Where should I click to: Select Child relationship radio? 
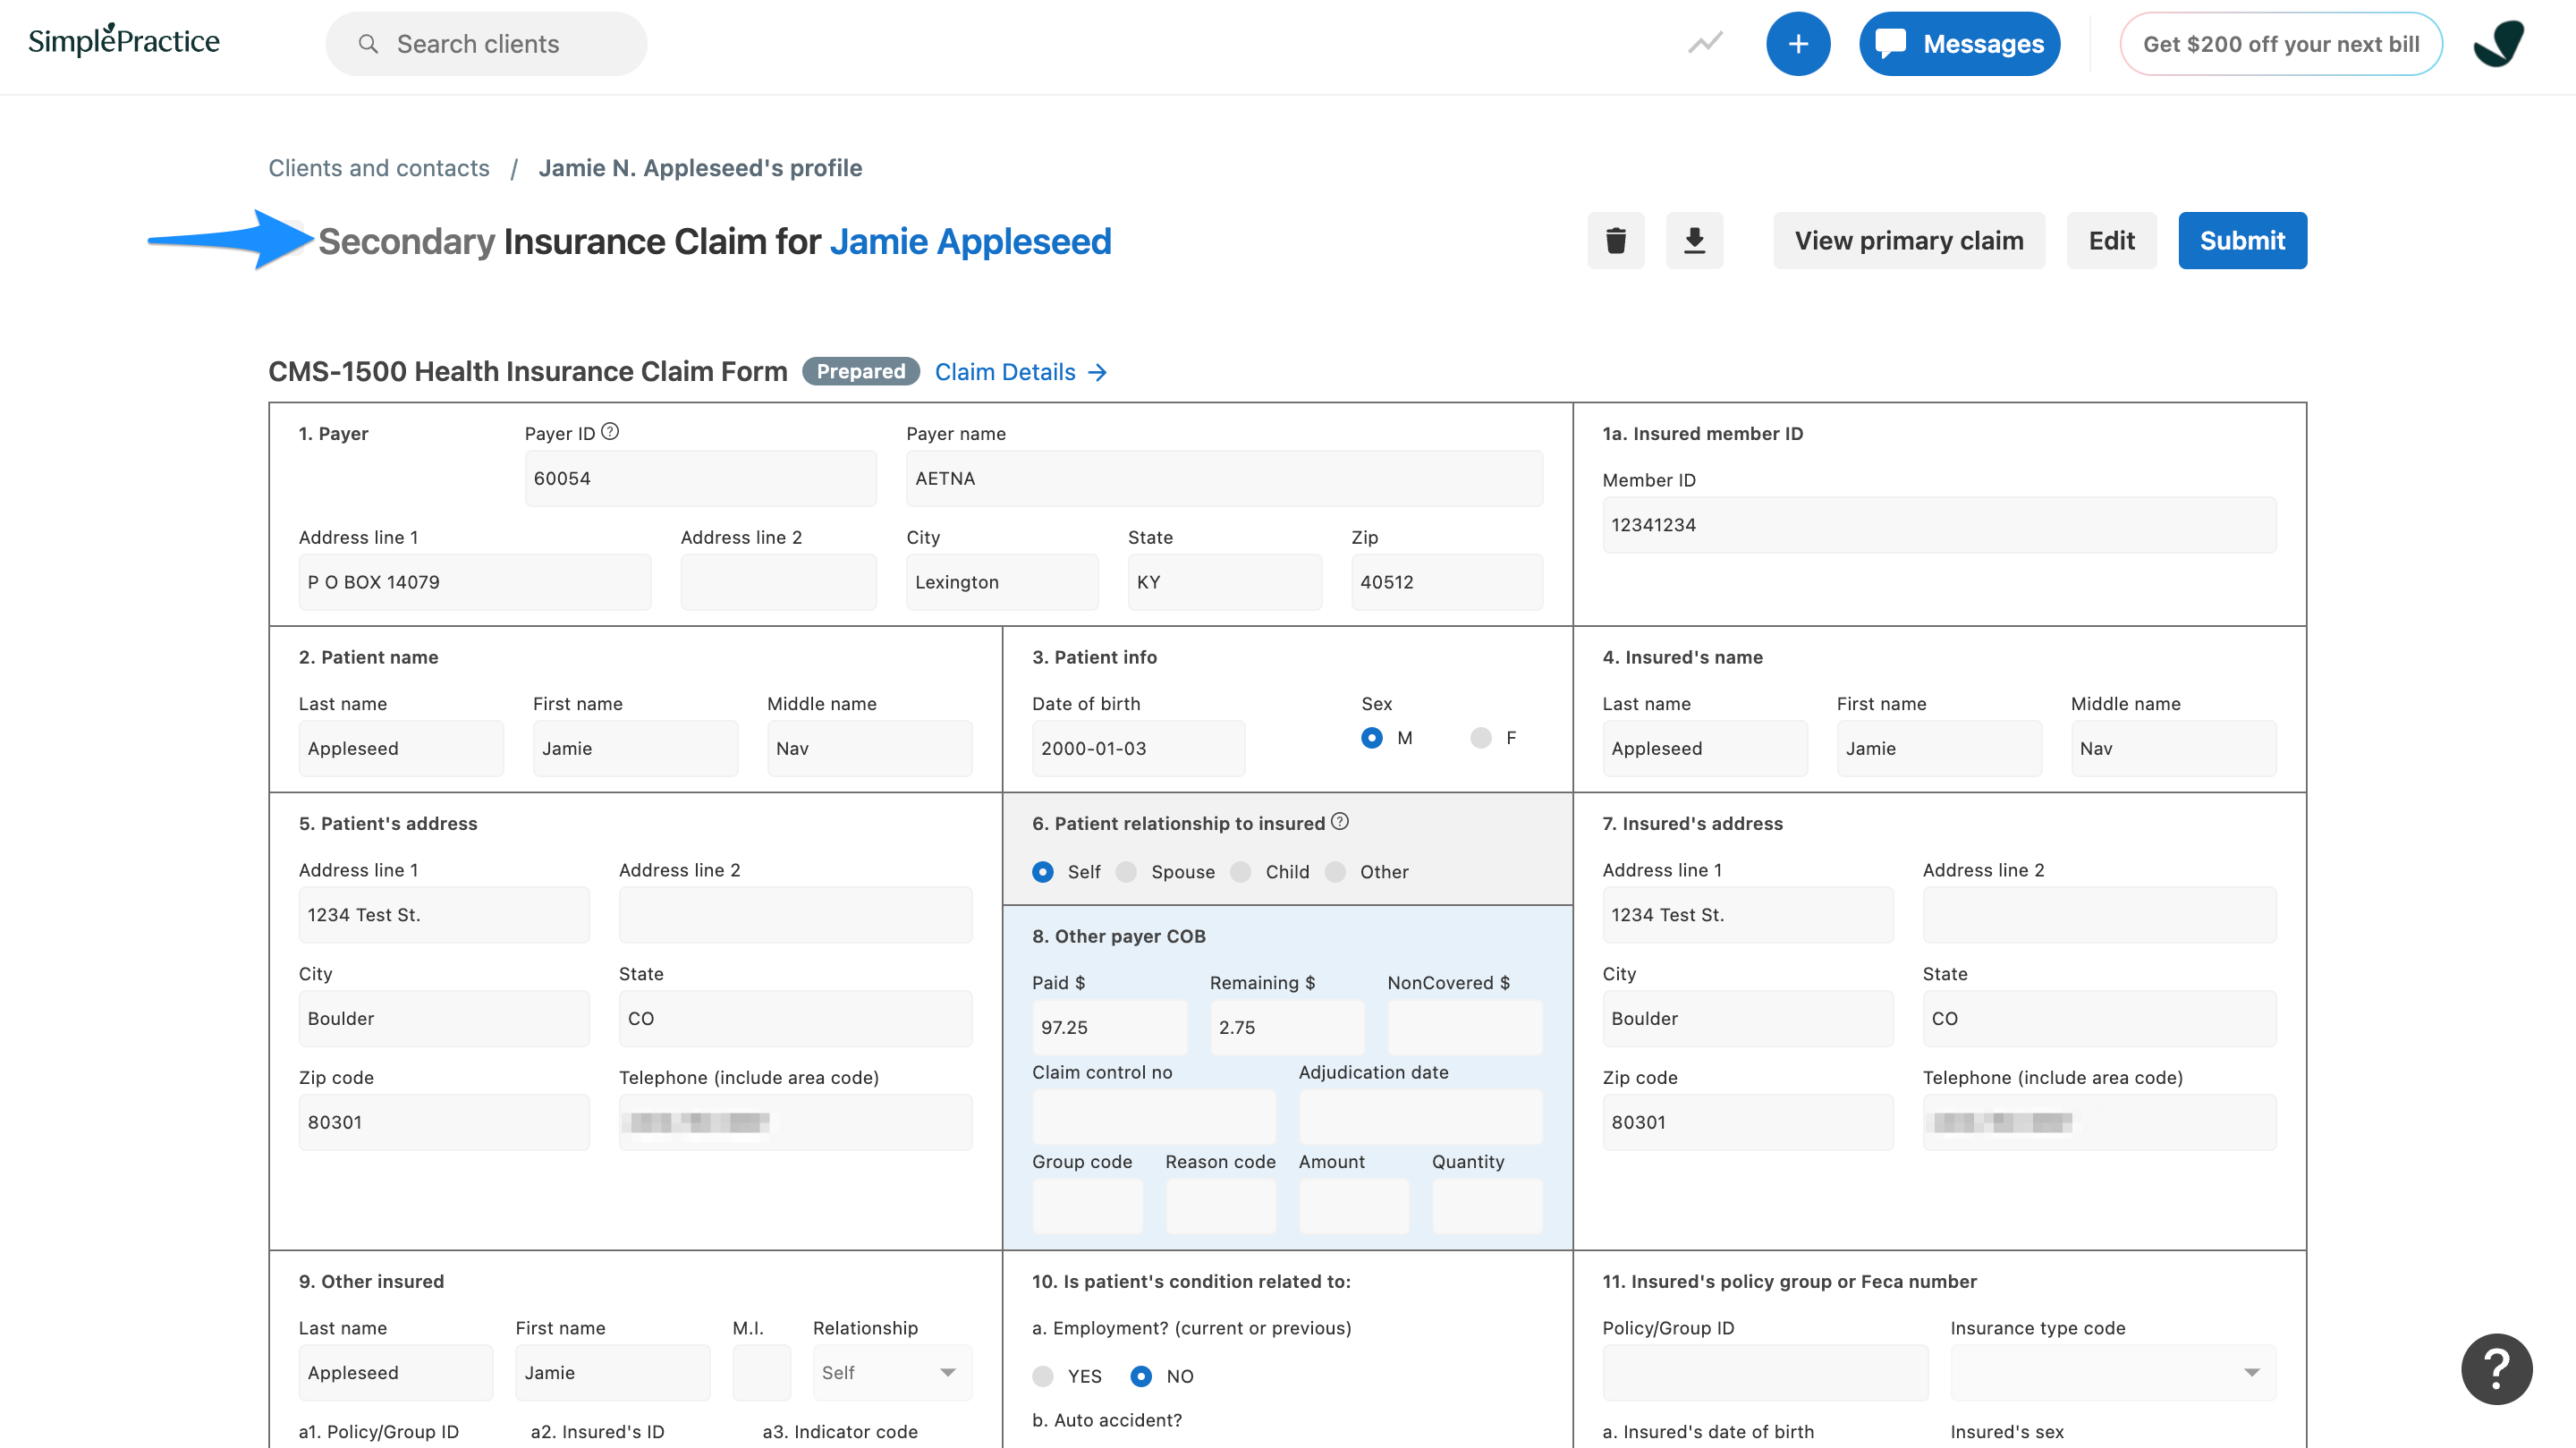(x=1241, y=871)
